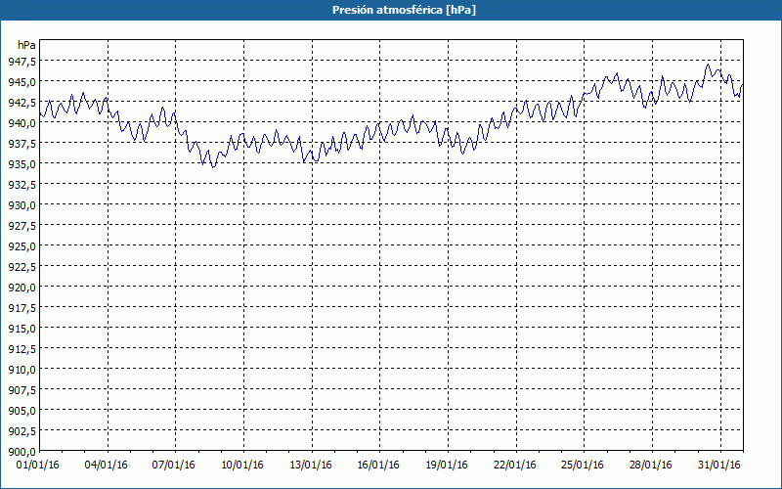Viewport: 782px width, 489px height.
Task: Select the 925,0 y-axis label
Action: (x=22, y=246)
